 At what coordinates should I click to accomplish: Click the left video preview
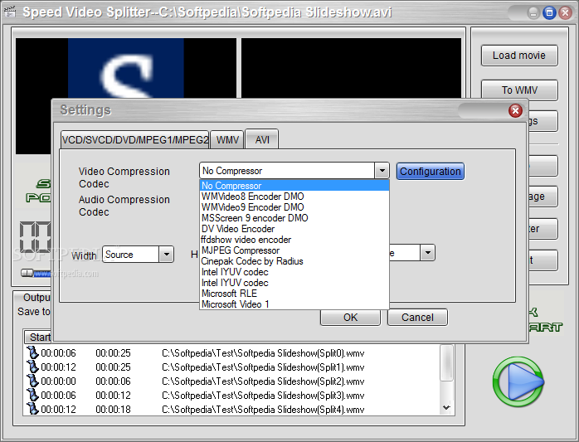(126, 68)
